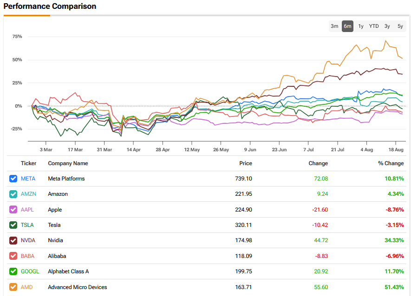Image resolution: width=411 pixels, height=296 pixels.
Task: Click the 18 Aug axis label
Action: 396,149
